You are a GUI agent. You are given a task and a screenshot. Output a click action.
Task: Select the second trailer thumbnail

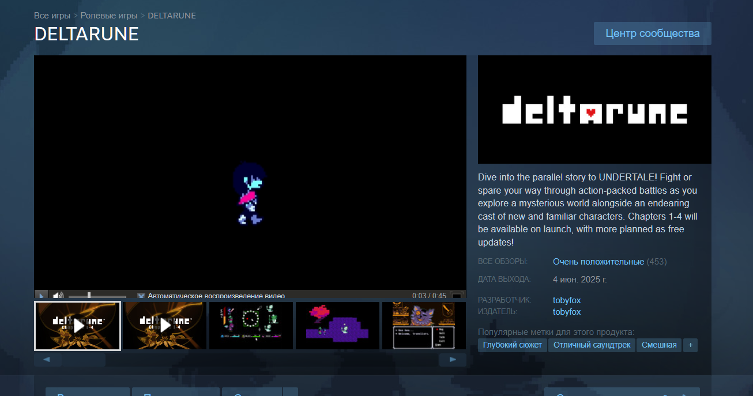click(164, 326)
